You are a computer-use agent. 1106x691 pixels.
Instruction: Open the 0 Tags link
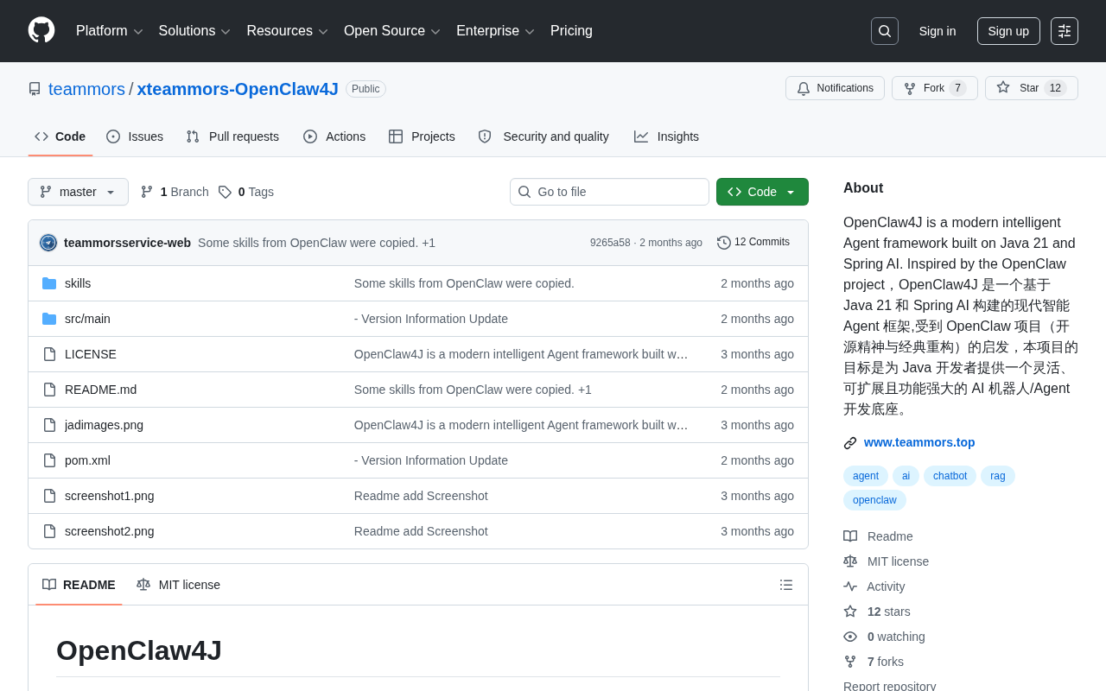pos(246,192)
